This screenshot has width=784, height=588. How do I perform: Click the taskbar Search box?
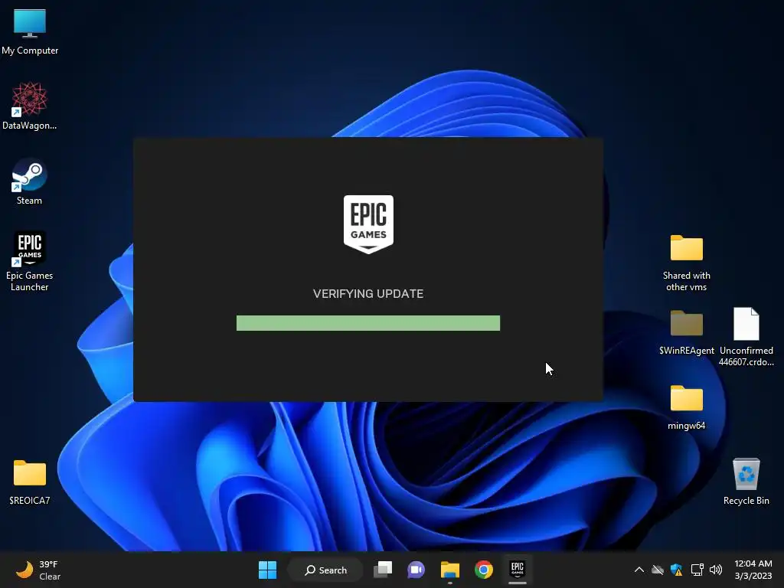(x=325, y=570)
